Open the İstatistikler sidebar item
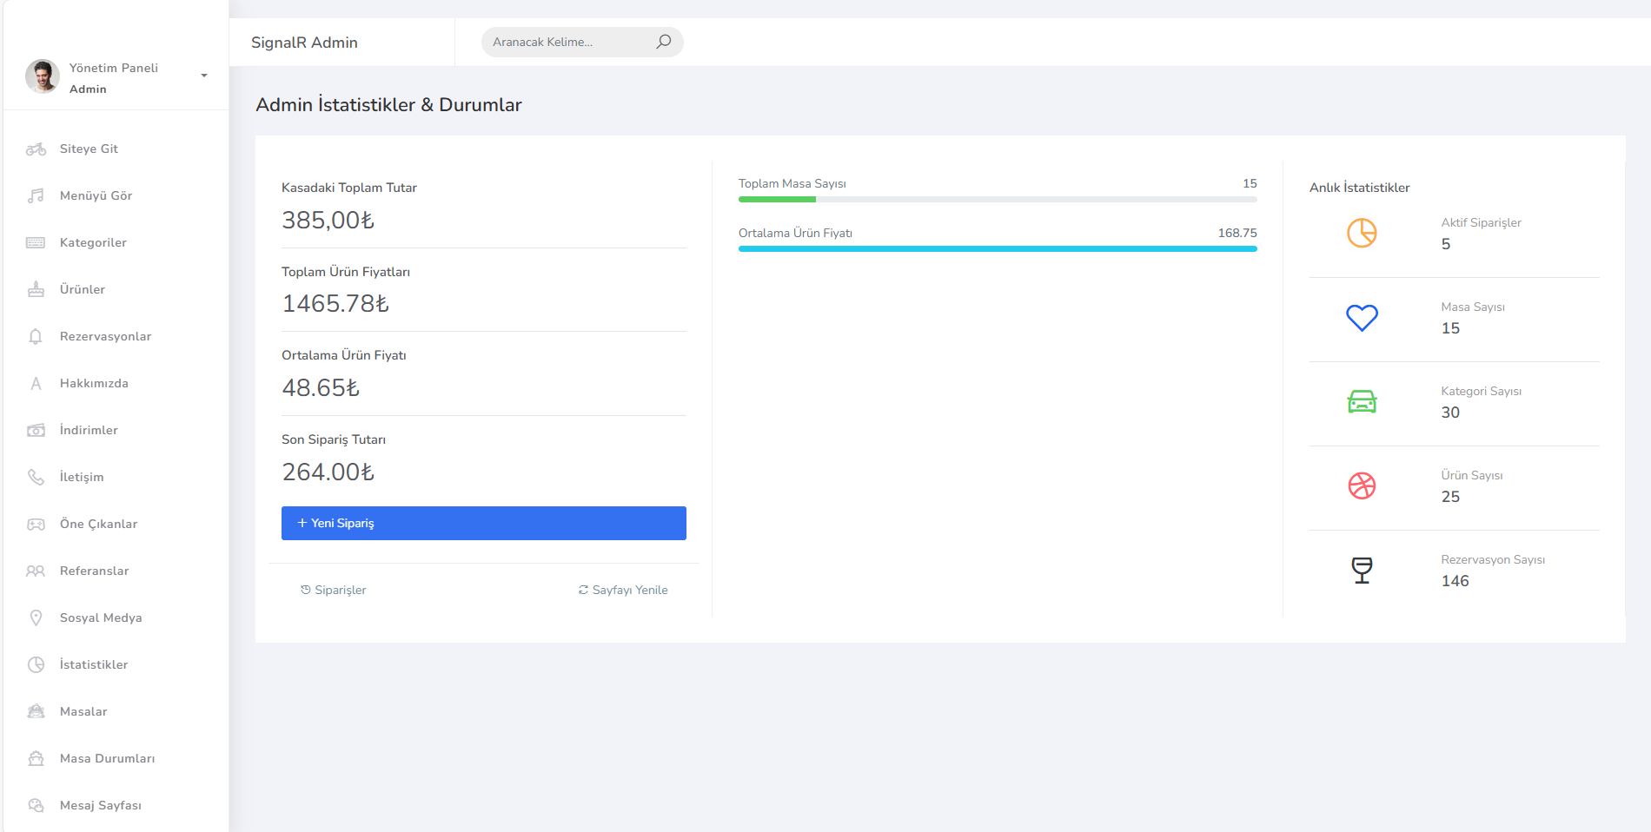The image size is (1651, 832). [94, 665]
